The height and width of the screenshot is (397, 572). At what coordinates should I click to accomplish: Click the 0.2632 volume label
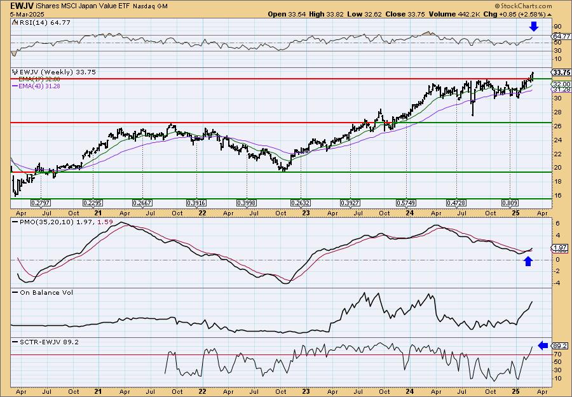tap(301, 203)
